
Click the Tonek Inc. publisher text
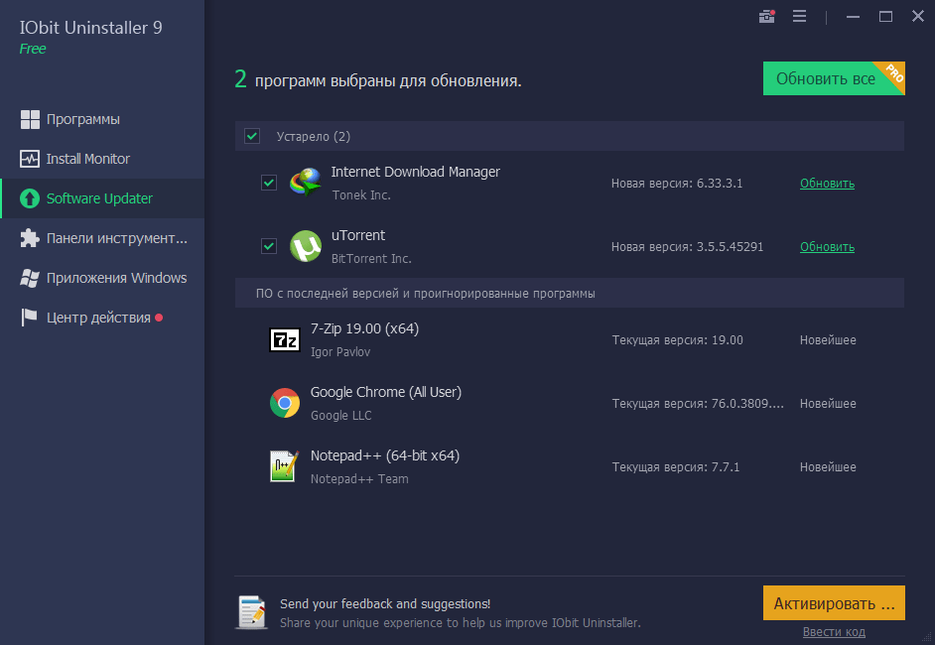pos(360,194)
